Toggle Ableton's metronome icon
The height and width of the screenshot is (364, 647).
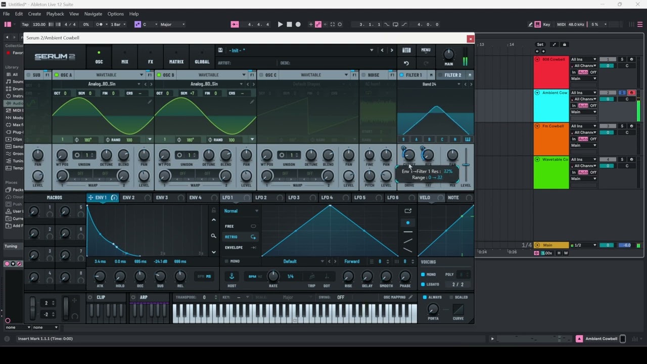tap(100, 24)
